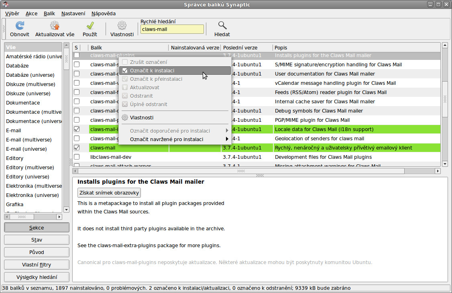
Task: Select the E-mail category
Action: tap(33, 130)
